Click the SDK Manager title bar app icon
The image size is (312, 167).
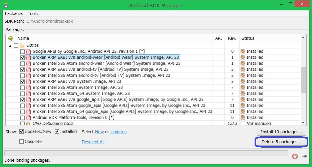(x=6, y=5)
